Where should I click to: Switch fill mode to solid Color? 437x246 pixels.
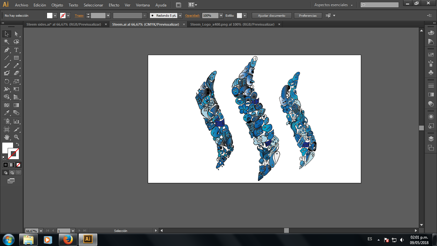click(5, 165)
